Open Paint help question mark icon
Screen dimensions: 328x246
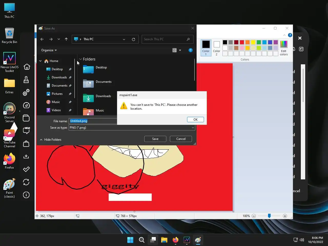point(290,35)
